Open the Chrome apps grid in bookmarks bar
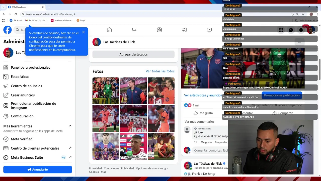The height and width of the screenshot is (181, 321). tap(3, 20)
